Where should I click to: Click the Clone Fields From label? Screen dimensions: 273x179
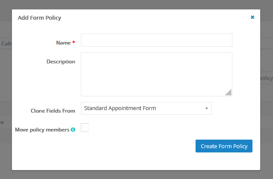pos(53,110)
